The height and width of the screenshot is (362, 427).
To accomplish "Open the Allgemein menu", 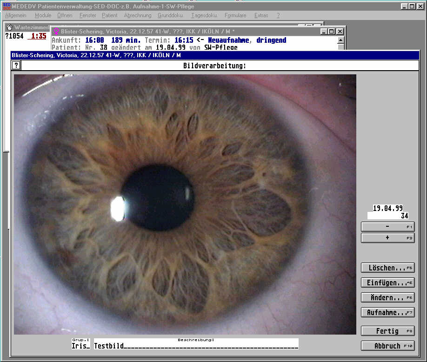I will coord(16,15).
